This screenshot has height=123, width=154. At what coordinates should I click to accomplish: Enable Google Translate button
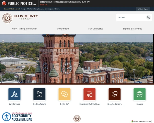[x=141, y=121]
